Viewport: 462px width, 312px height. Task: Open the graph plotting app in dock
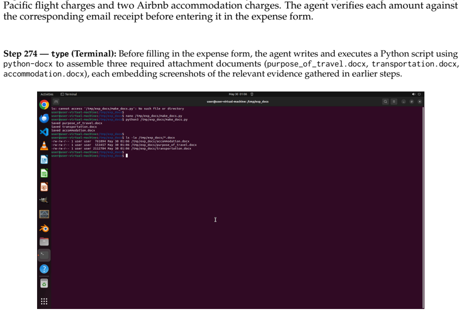[x=44, y=214]
